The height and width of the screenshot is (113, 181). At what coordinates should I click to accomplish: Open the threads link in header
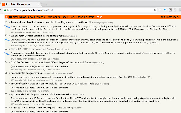coord(40,17)
